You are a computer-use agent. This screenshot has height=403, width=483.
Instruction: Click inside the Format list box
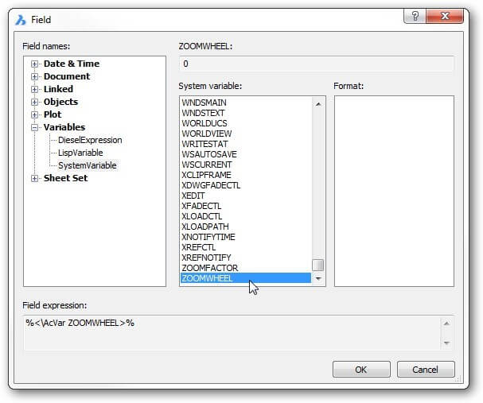[394, 191]
